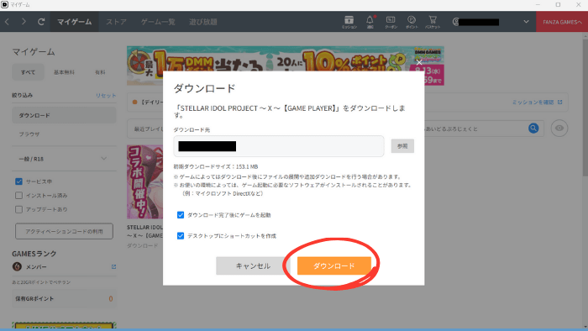Uncheck デスクトップにショートカットを作成

click(x=181, y=236)
